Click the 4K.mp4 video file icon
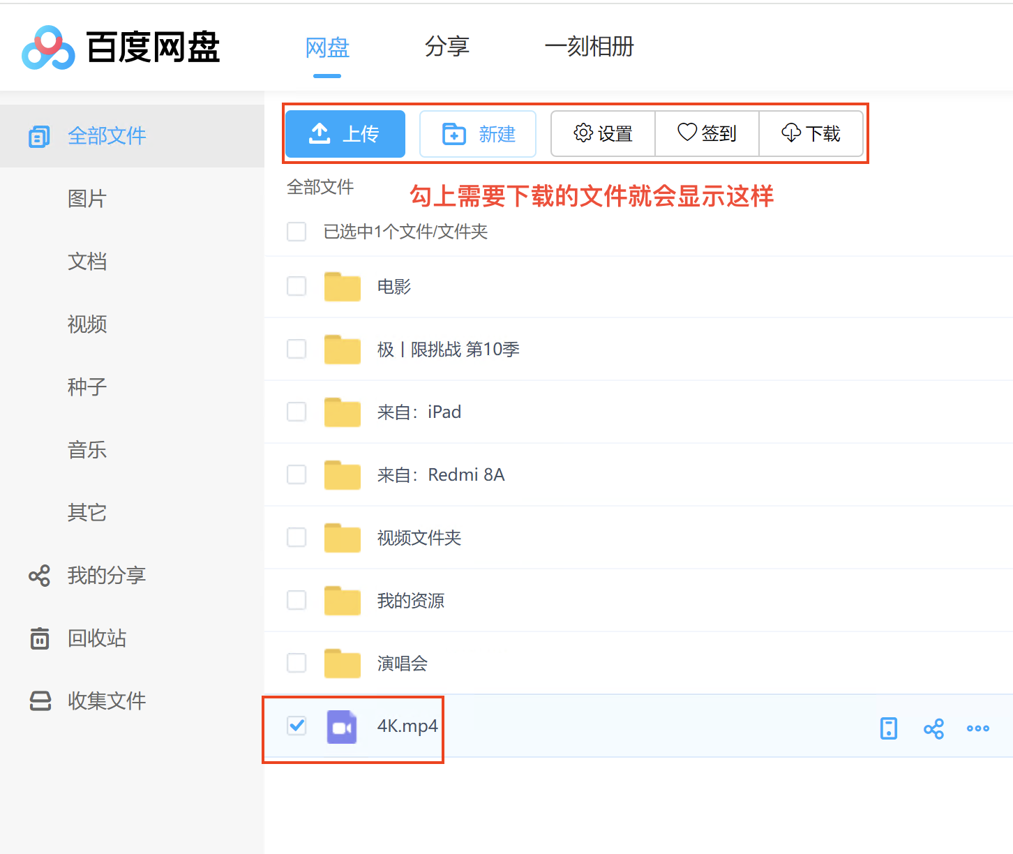The height and width of the screenshot is (854, 1013). coord(342,726)
